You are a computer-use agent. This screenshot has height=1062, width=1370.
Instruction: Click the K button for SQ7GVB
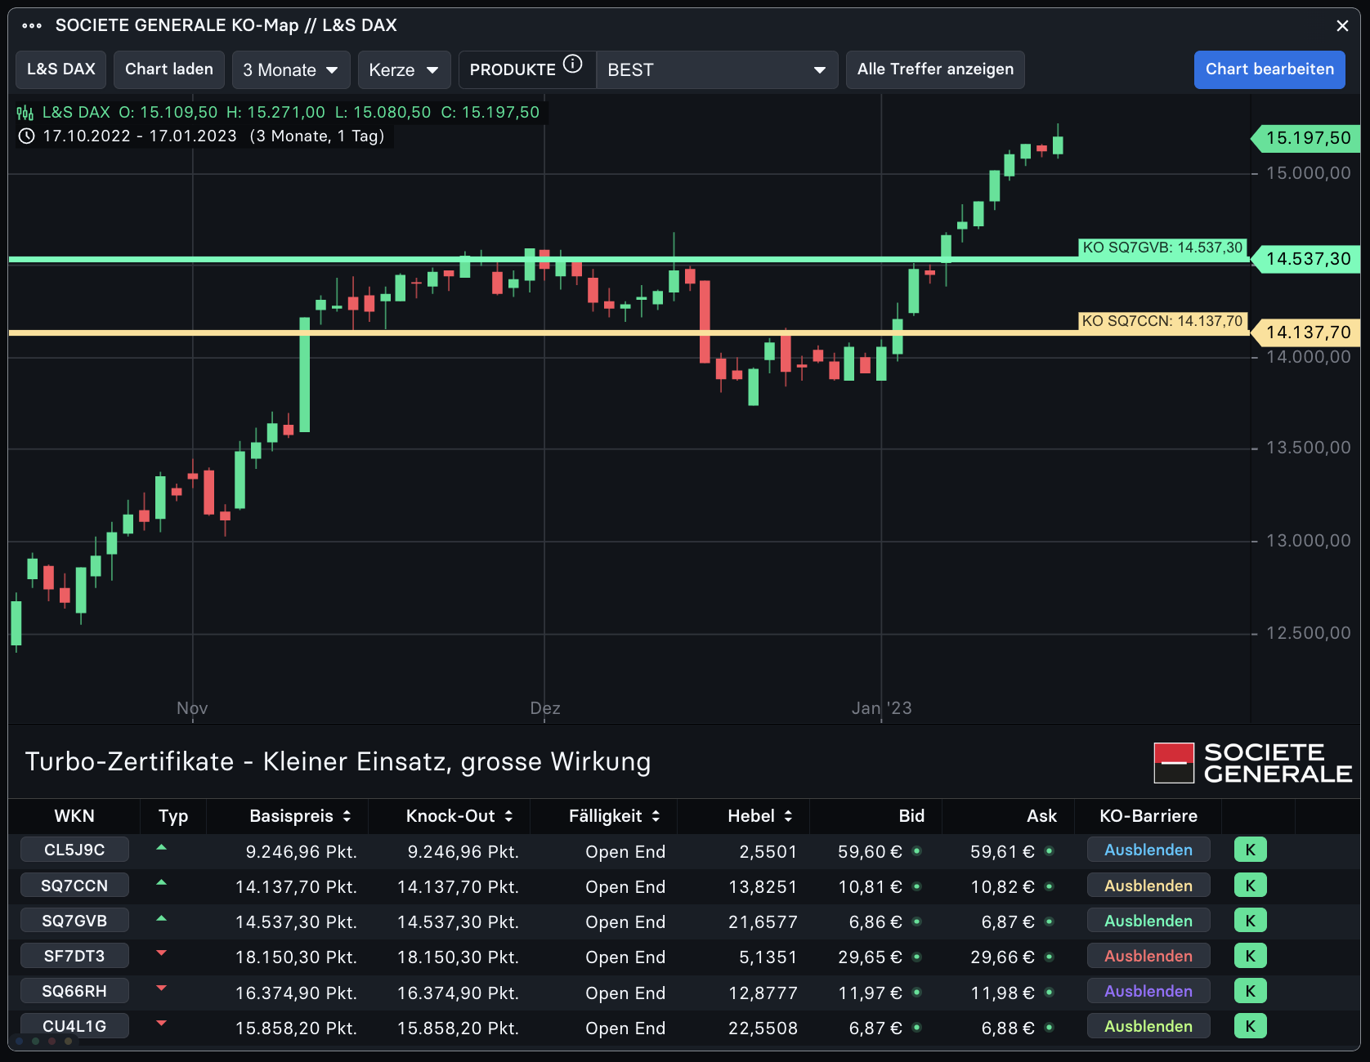tap(1250, 920)
